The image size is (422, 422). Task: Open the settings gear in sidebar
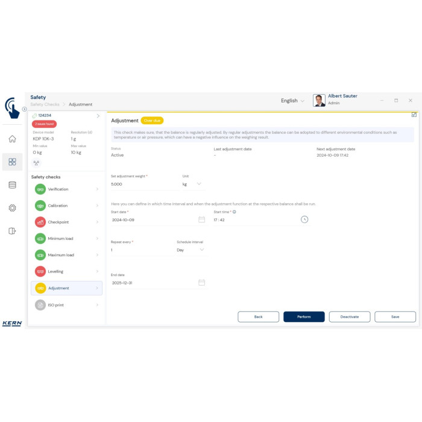[12, 208]
